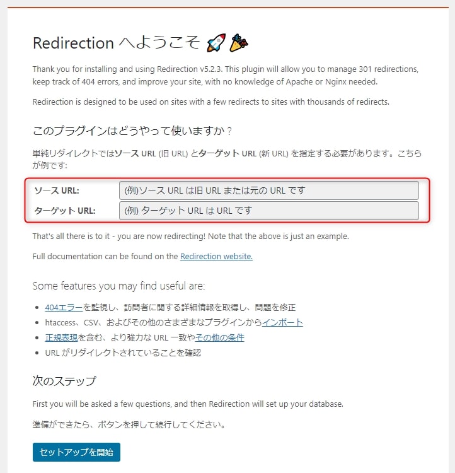Click the rocket emoji in the heading
Viewport: 455px width, 473px height.
[x=216, y=42]
